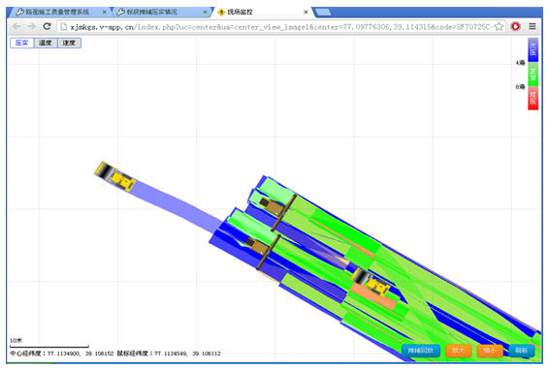Open the browser hamburger menu
Screen dimensions: 549x369
(x=533, y=26)
